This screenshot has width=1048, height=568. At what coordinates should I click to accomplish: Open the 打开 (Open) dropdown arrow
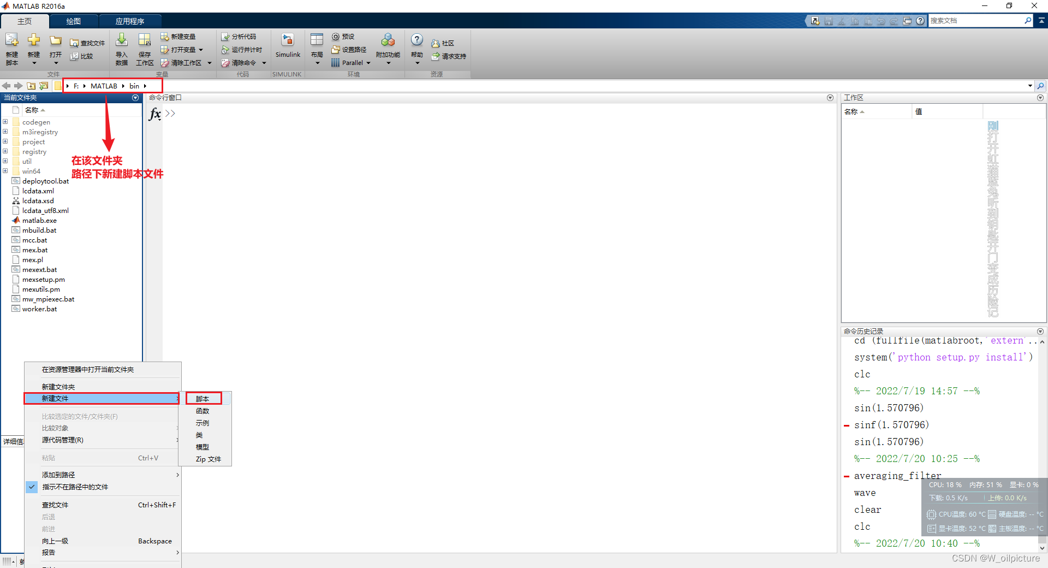click(56, 63)
